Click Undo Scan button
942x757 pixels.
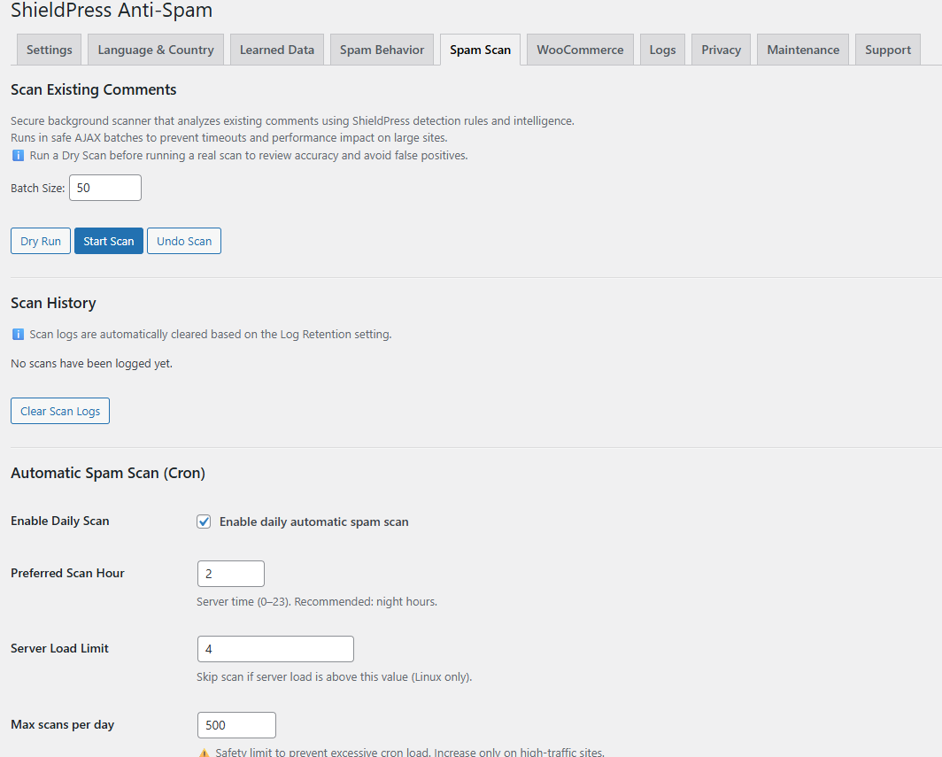(184, 241)
